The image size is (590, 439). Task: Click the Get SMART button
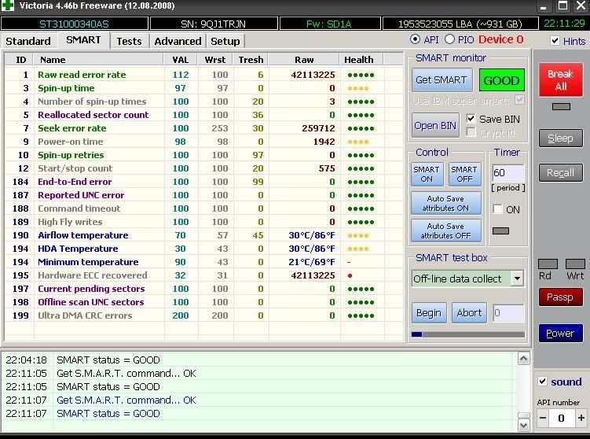(442, 80)
